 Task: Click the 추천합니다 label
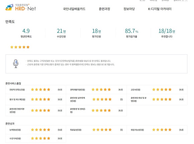click(x=167, y=37)
